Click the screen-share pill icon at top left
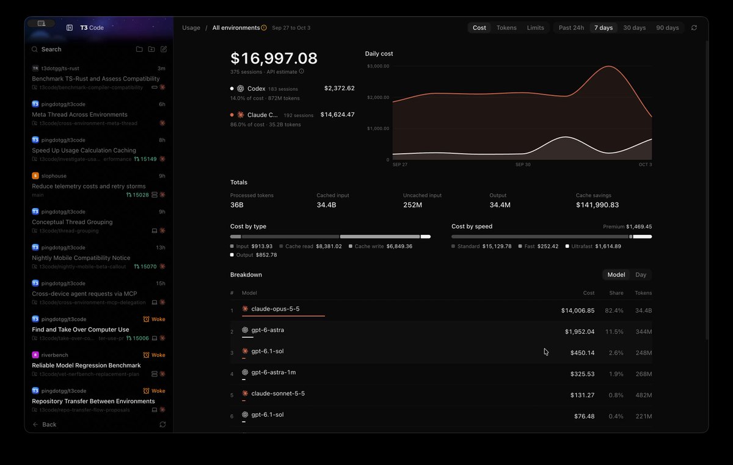The height and width of the screenshot is (465, 733). click(42, 23)
